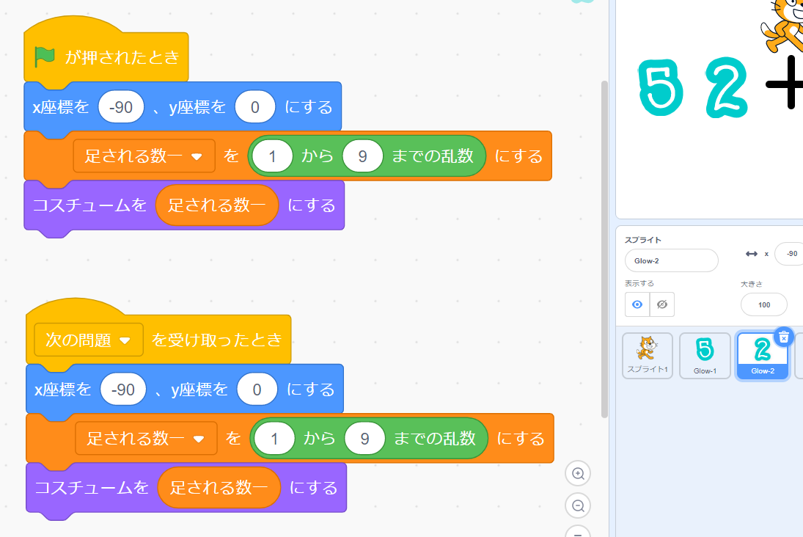Screen dimensions: 803x537
Task: Click the direction arrows icon beside x
Action: pos(752,253)
